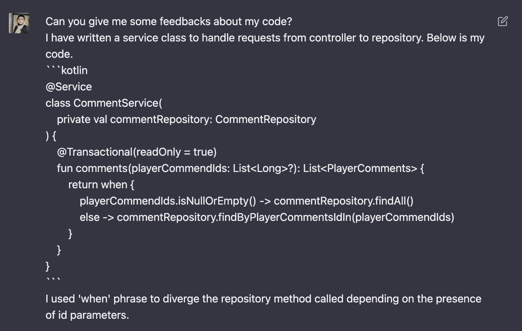Image resolution: width=522 pixels, height=331 pixels.
Task: Click the 'class CommentService(' line
Action: 104,103
